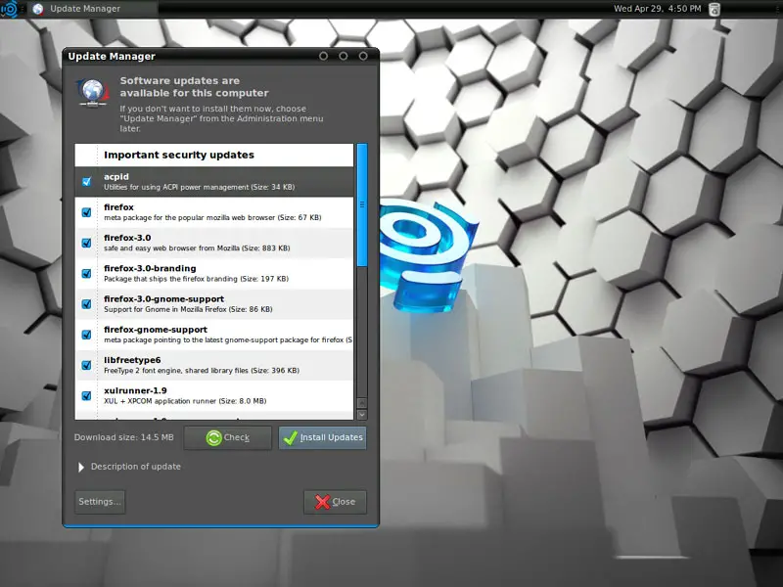Click the update list scrollbar thumb

pyautogui.click(x=362, y=205)
